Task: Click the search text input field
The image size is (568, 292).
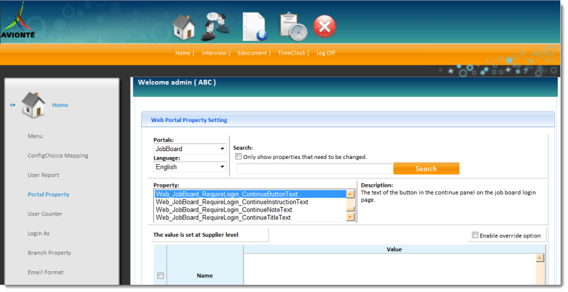Action: [315, 169]
